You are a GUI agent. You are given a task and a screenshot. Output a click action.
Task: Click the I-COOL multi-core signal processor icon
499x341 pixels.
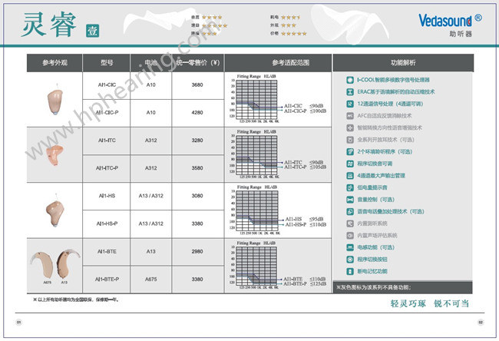tap(350, 80)
